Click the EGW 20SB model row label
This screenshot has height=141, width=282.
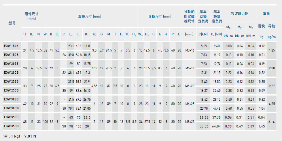click(x=11, y=64)
